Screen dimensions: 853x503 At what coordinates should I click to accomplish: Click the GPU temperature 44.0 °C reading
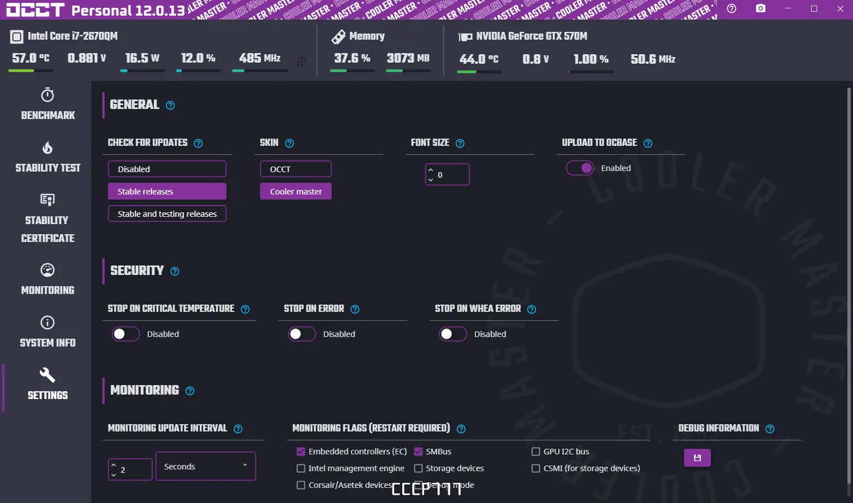click(x=479, y=59)
